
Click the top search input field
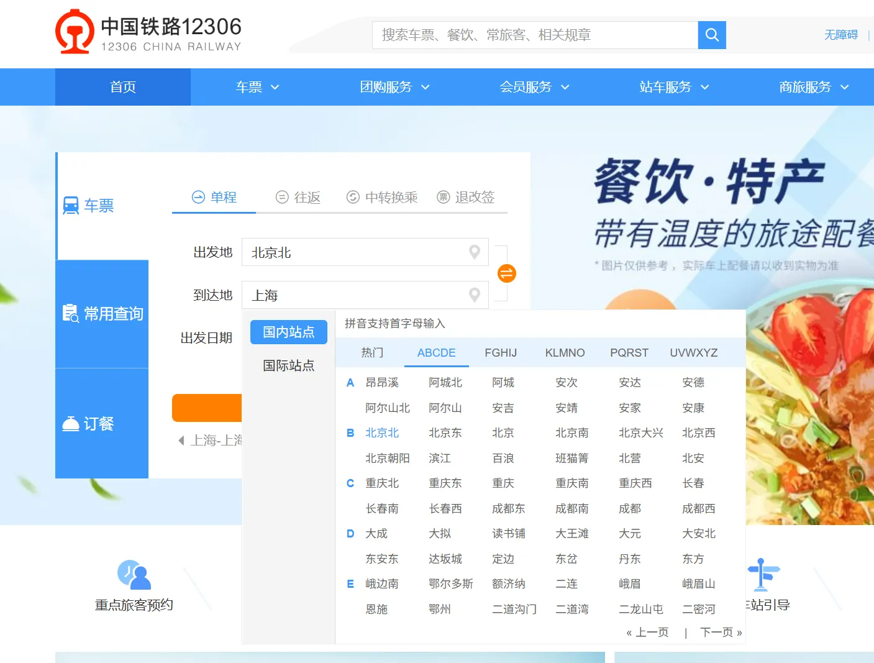pos(534,35)
